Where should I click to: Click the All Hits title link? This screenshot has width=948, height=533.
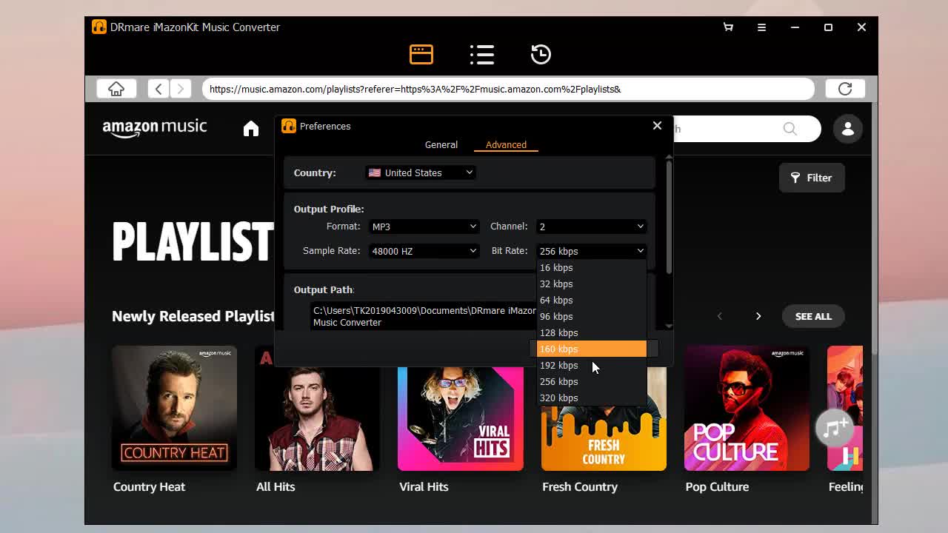point(276,487)
